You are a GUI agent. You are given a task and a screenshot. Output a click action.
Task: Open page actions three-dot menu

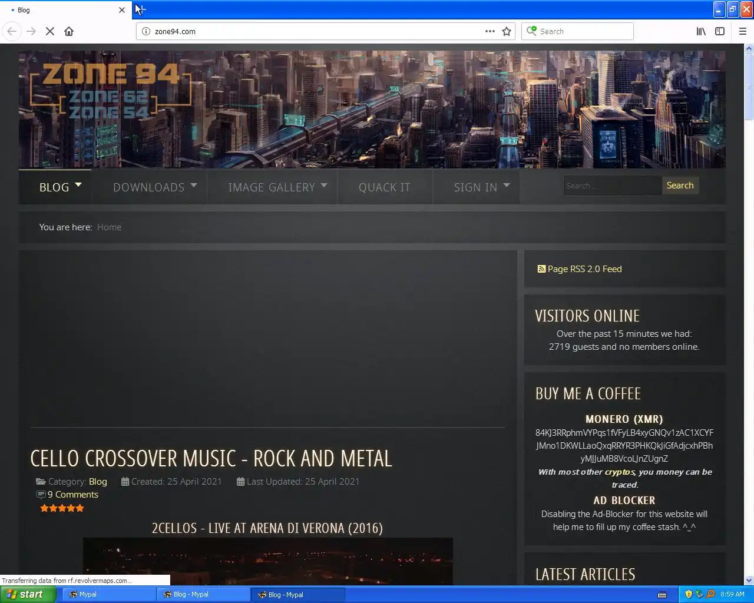point(490,31)
